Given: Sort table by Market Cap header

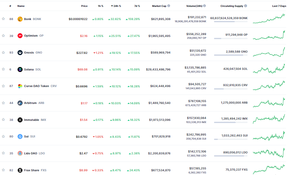Looking at the screenshot, I should pos(159,6).
